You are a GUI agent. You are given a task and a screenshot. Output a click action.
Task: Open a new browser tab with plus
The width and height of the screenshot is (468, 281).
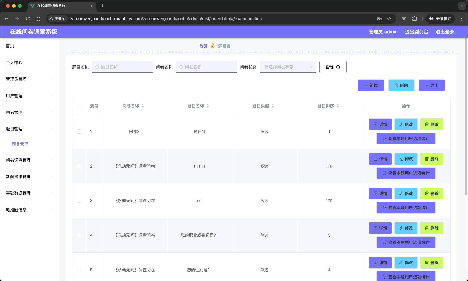(102, 6)
